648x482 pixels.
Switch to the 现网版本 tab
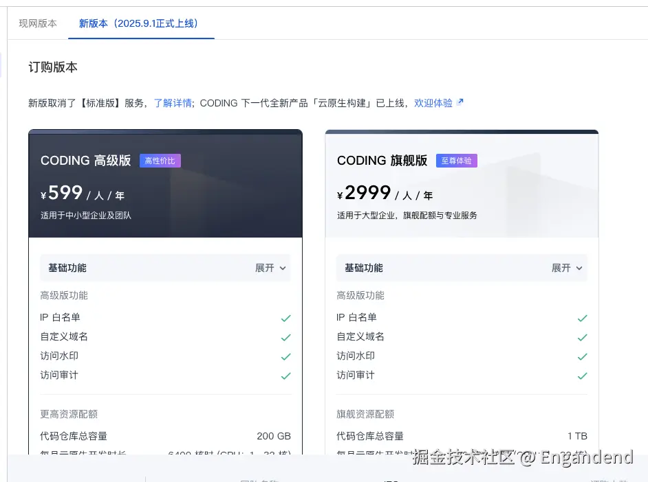click(38, 23)
